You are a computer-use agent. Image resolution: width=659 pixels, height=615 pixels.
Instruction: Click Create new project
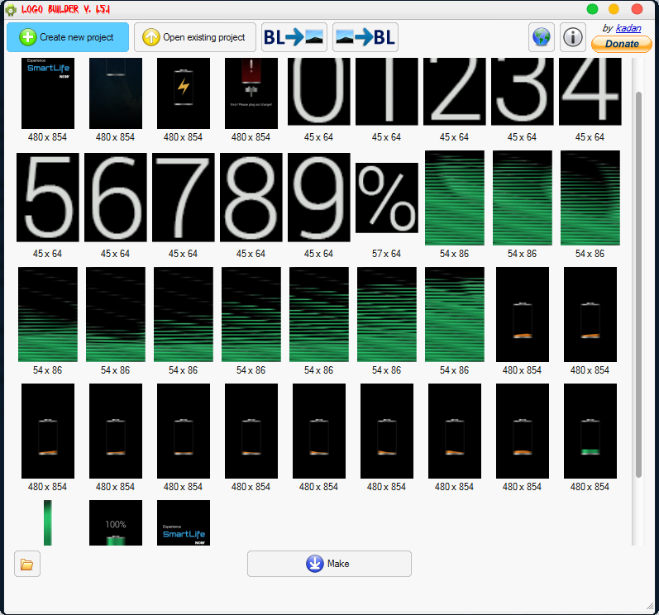coord(68,37)
